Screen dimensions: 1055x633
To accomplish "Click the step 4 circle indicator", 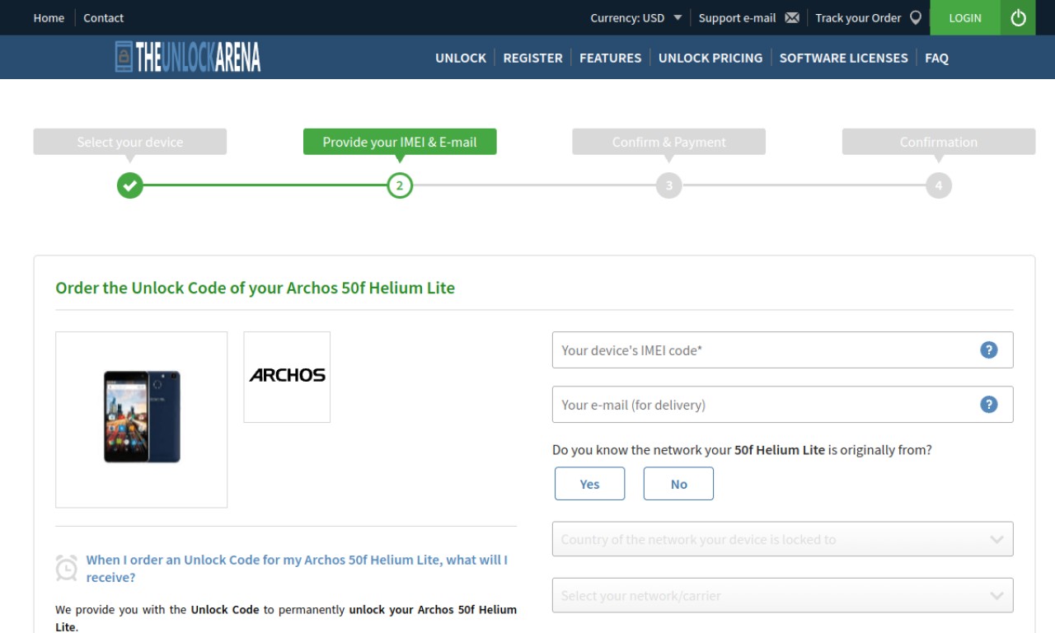I will coord(939,185).
